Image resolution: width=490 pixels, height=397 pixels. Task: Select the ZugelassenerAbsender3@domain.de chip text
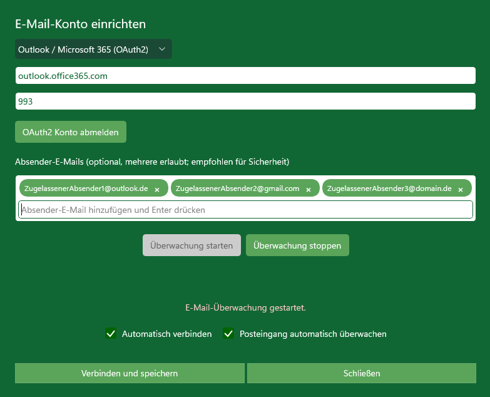389,188
